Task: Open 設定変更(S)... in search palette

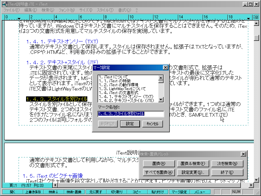Action: click(x=193, y=172)
